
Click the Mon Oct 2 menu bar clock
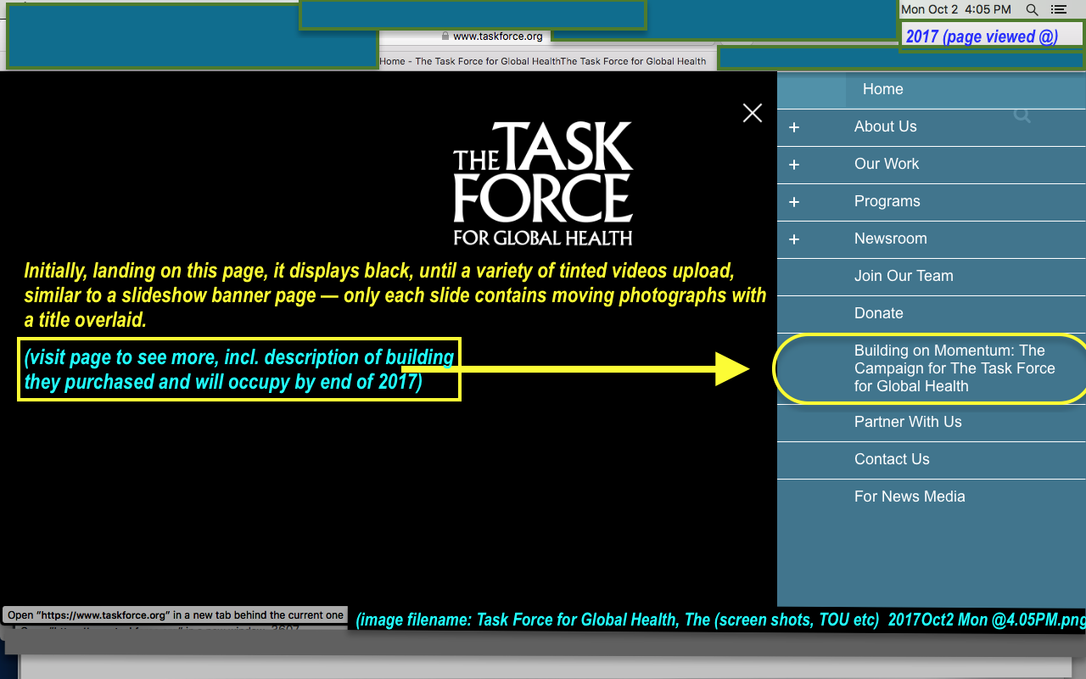coord(955,9)
